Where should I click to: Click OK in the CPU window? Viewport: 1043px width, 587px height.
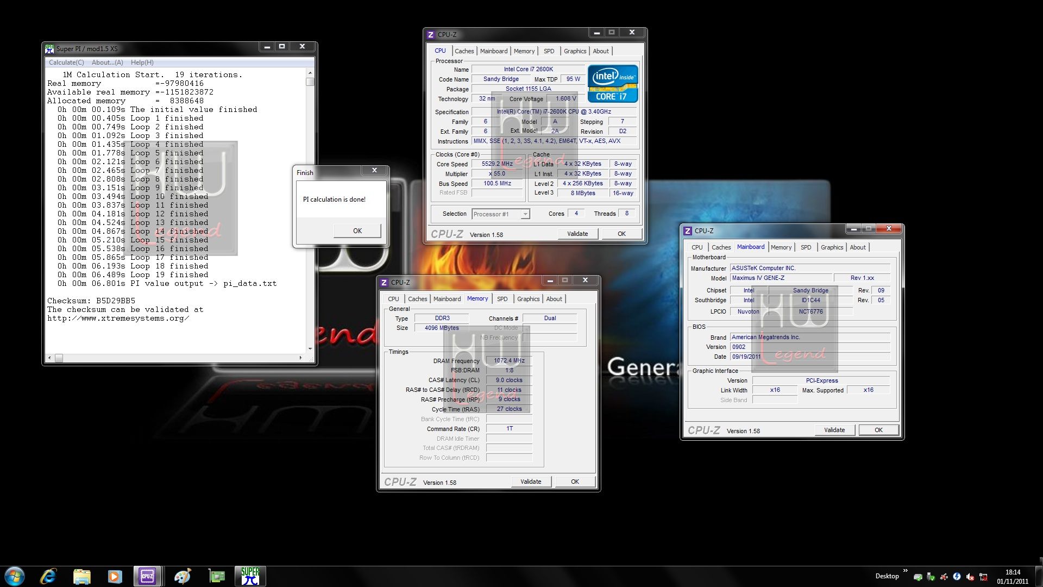(x=621, y=234)
